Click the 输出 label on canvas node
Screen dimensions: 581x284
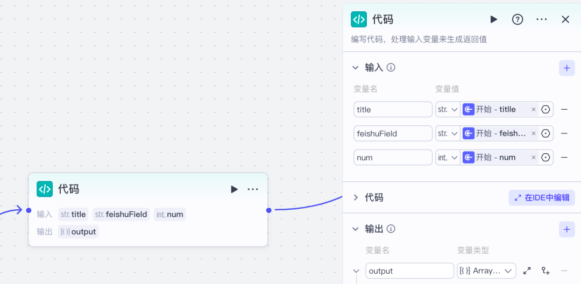[44, 232]
